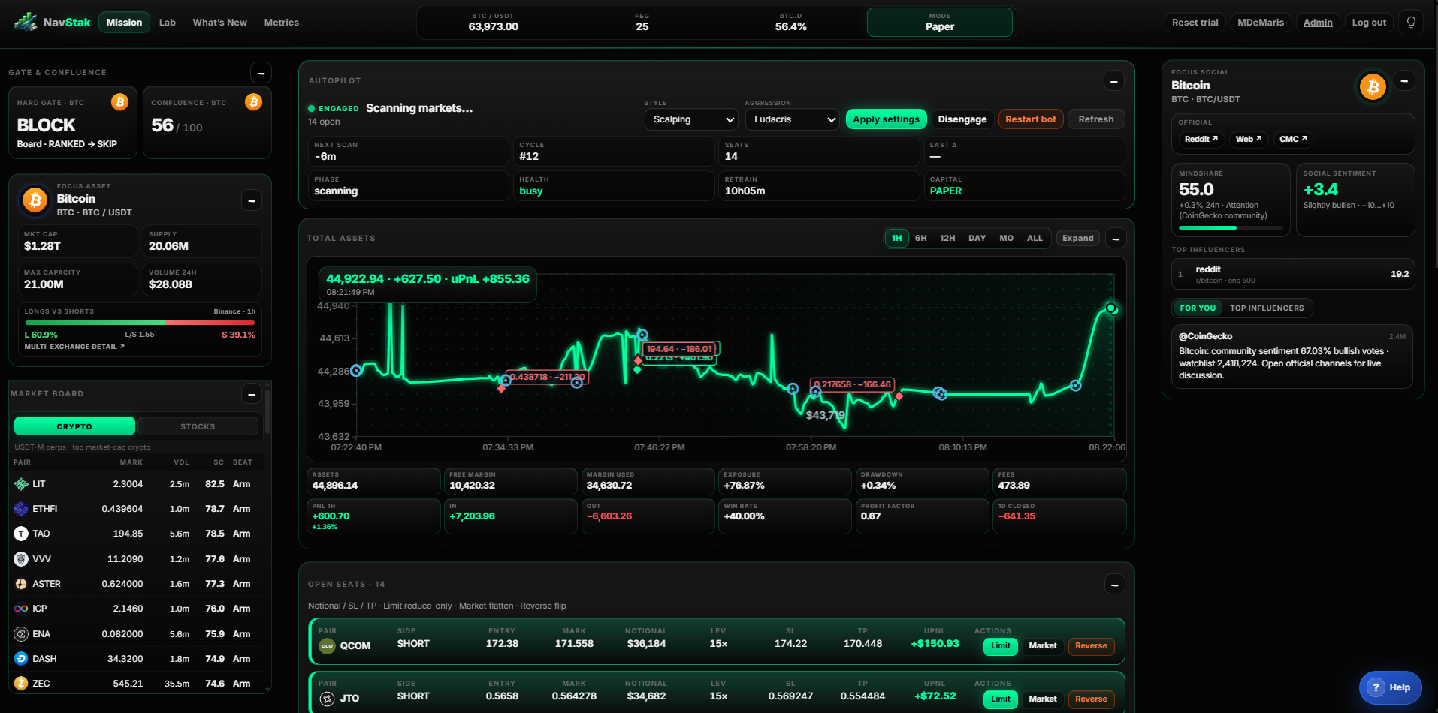Click the Focus Asset Bitcoin coin icon
Screen dimensions: 1438x713
[x=35, y=200]
